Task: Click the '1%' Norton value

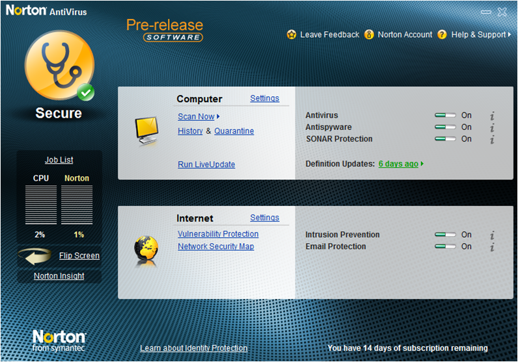Action: coord(79,235)
